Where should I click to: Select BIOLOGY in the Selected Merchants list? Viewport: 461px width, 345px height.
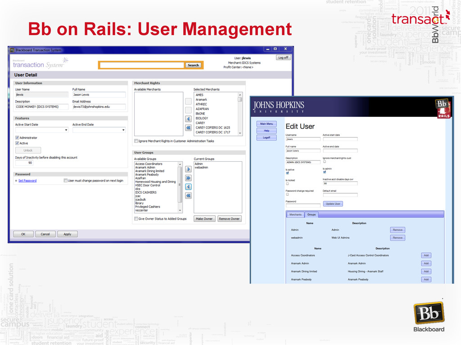(x=202, y=118)
